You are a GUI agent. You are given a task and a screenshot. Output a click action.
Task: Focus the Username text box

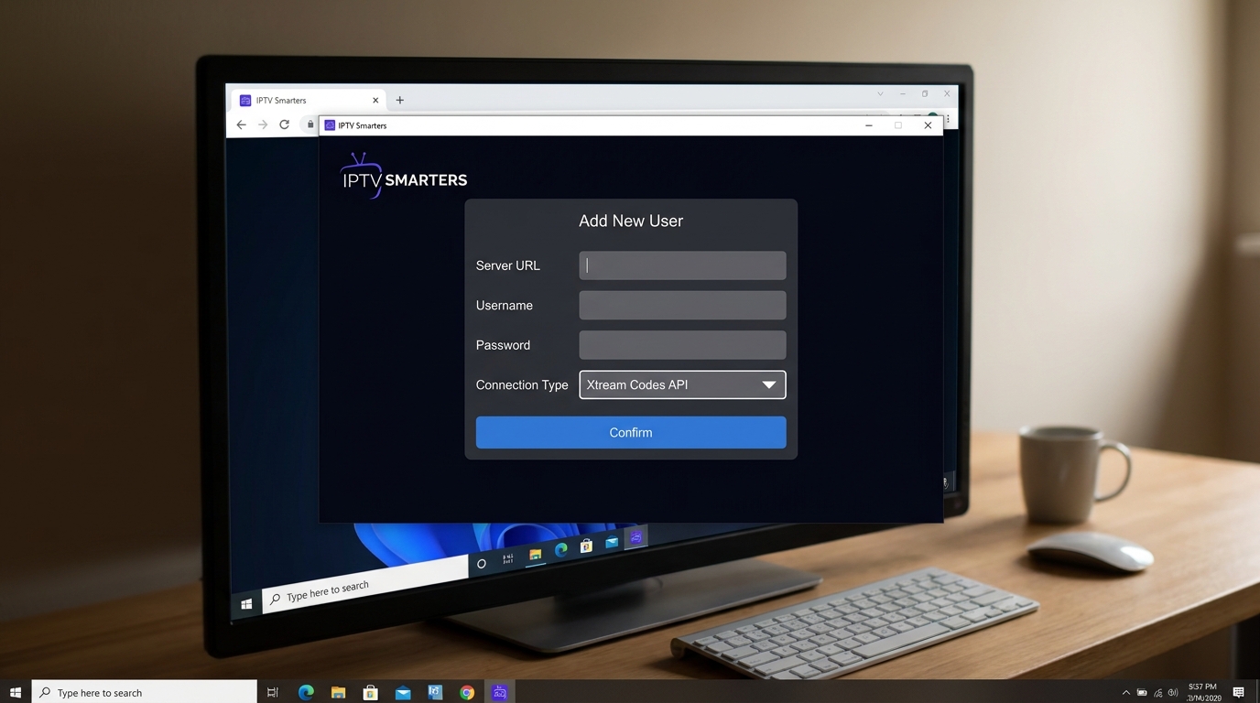point(682,305)
